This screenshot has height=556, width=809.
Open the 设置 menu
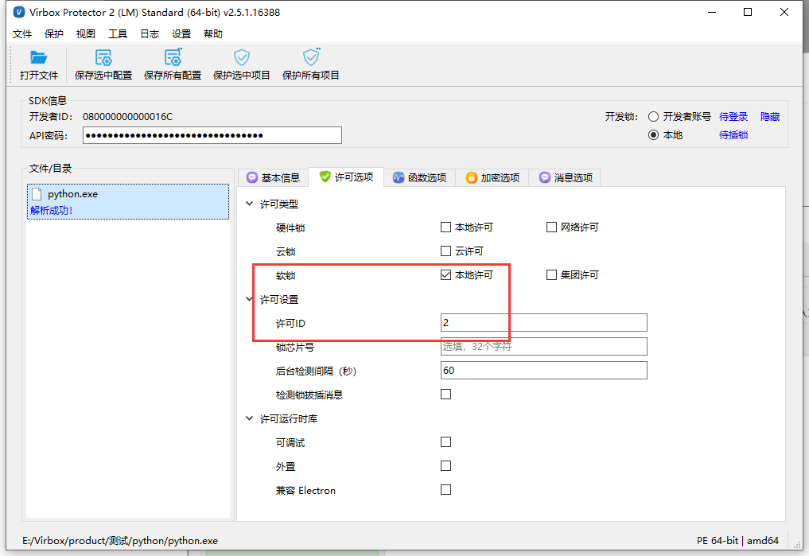coord(181,34)
